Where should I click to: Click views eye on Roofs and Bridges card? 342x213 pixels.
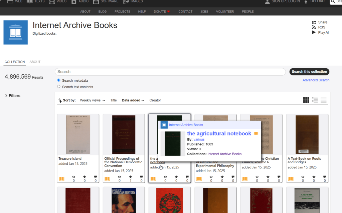point(303,177)
